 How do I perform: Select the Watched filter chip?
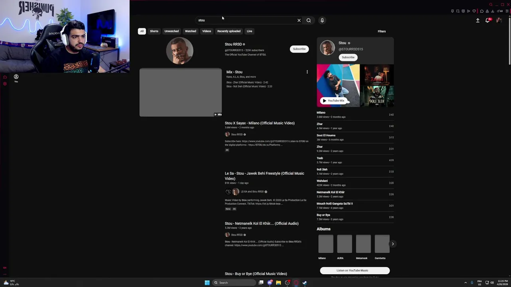pyautogui.click(x=190, y=31)
